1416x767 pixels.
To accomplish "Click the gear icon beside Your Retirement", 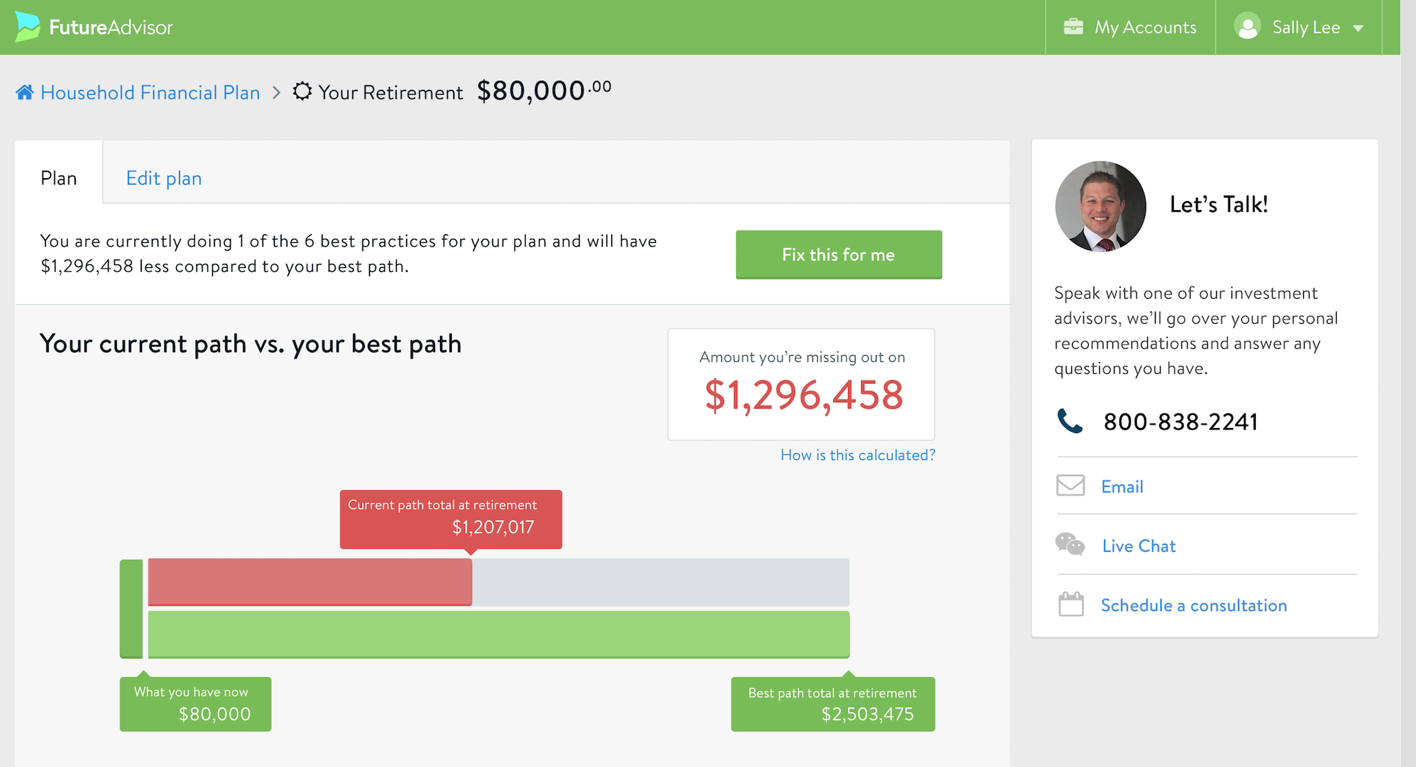I will click(302, 91).
